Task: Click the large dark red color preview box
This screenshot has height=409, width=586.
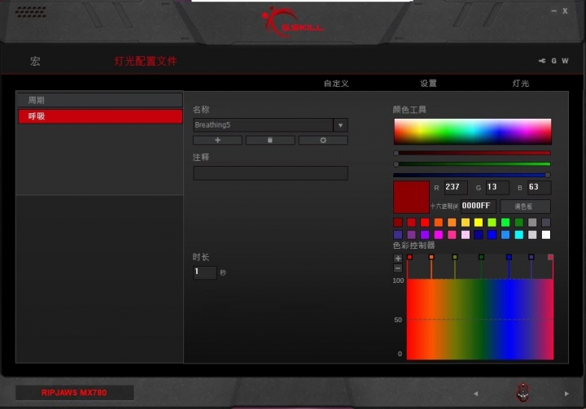Action: click(411, 197)
